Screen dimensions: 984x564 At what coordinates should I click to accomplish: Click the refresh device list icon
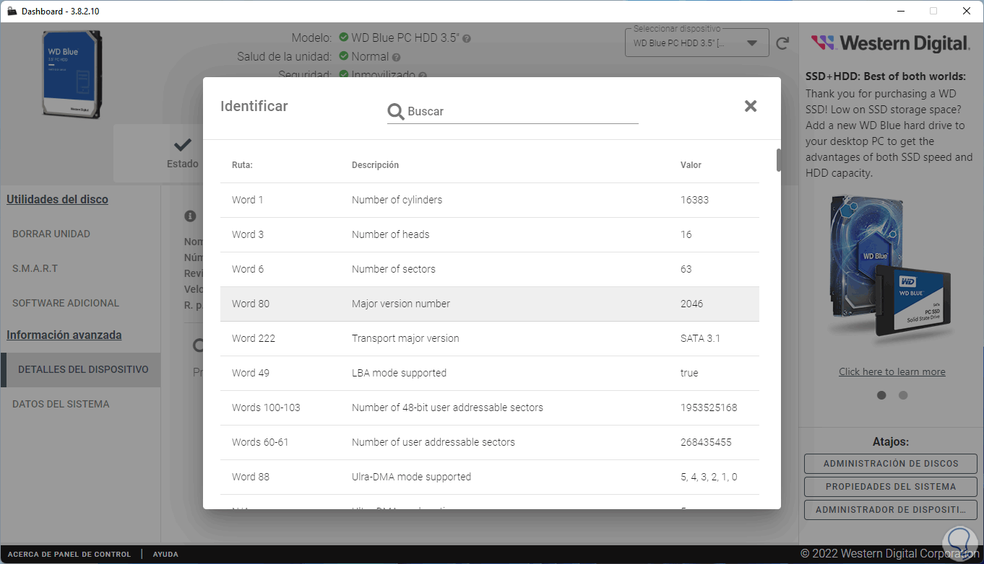(x=782, y=43)
